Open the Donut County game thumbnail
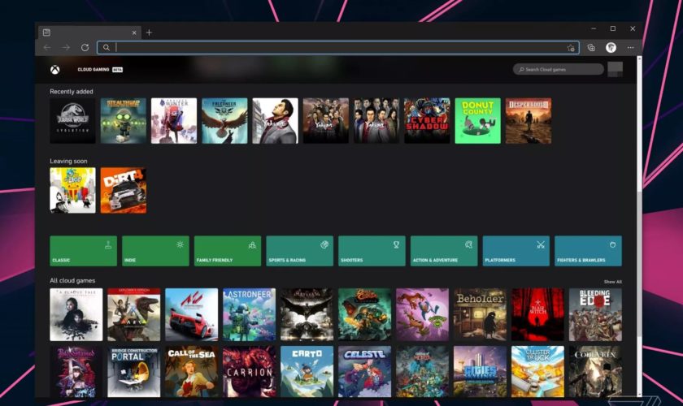The height and width of the screenshot is (406, 683). (x=477, y=121)
